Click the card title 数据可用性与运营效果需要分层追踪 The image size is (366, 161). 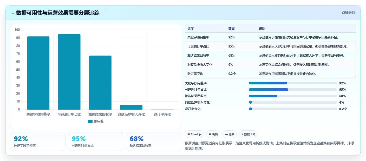click(x=58, y=13)
